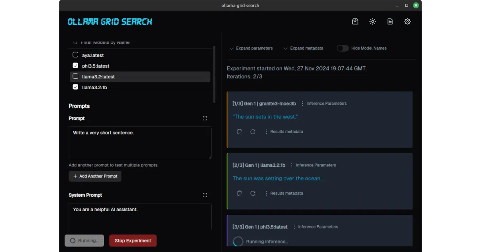Open Inference Parameters for granite3-moe:3b
This screenshot has width=481, height=252.
[324, 104]
